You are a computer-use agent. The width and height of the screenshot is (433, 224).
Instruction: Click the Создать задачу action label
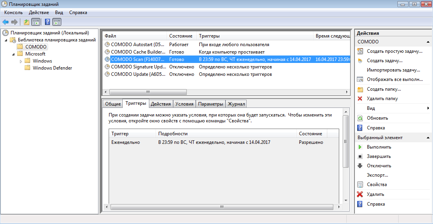coord(385,61)
